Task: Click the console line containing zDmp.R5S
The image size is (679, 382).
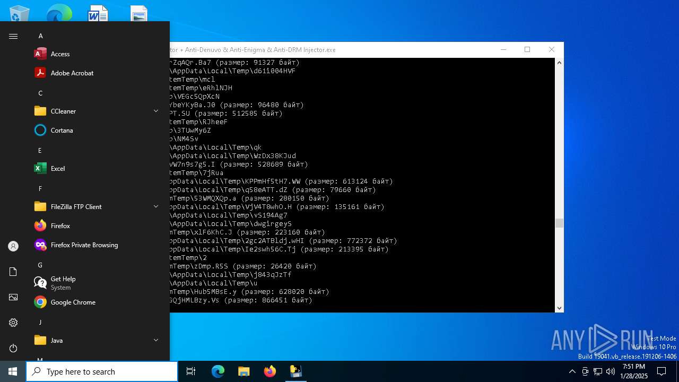Action: [243, 266]
